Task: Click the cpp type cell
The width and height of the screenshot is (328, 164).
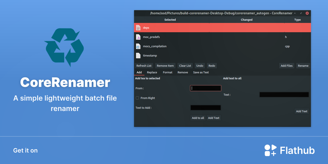Action: coord(287,46)
